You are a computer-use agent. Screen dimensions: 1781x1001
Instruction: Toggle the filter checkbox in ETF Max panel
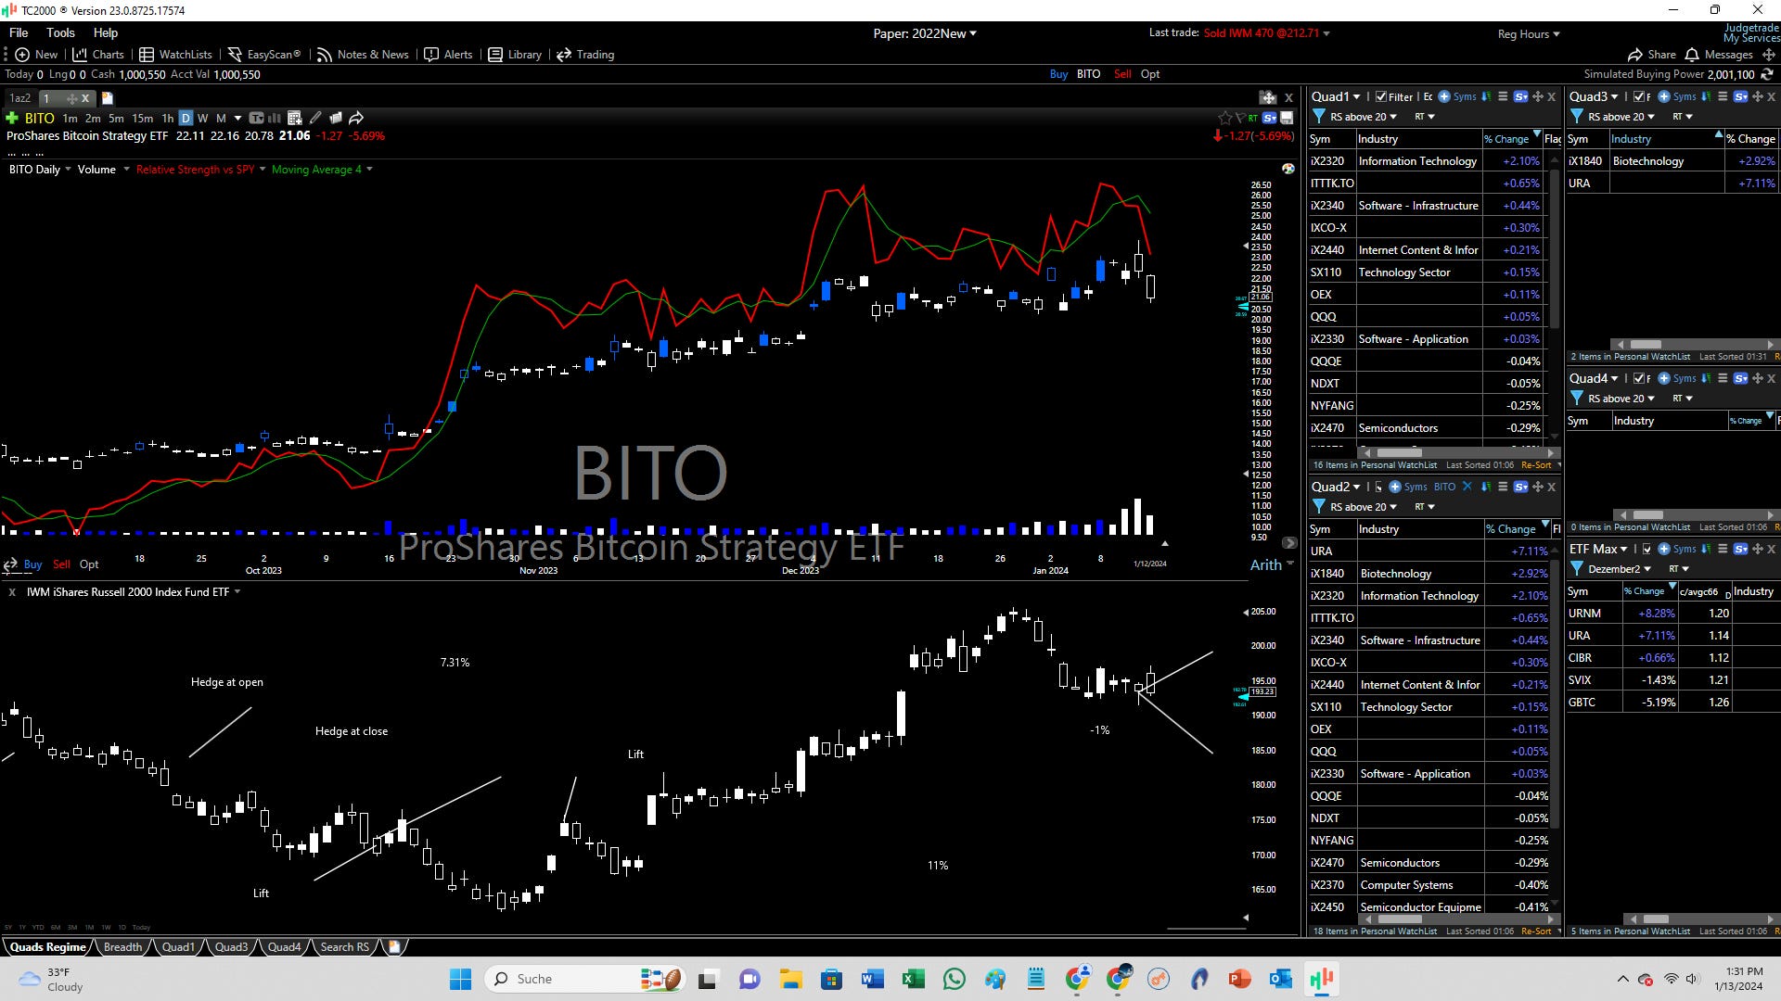point(1646,549)
